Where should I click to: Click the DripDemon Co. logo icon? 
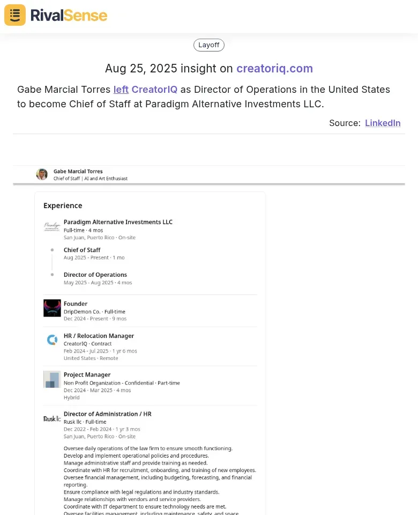[x=52, y=308]
